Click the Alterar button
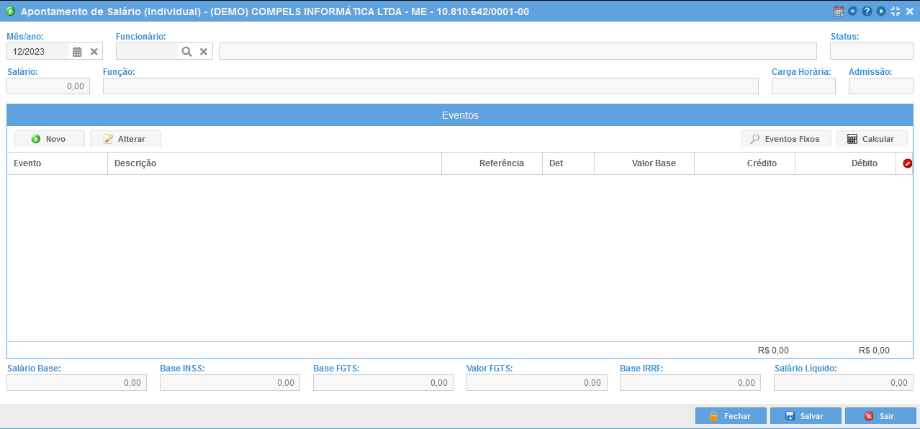Screen dimensions: 920x429 125,139
